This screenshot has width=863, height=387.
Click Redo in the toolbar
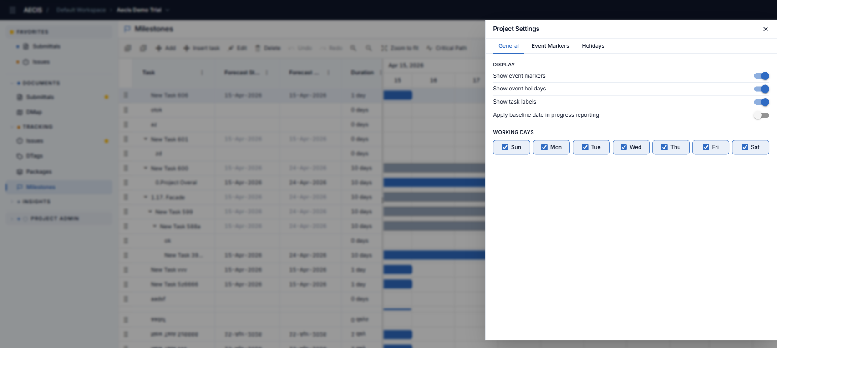pyautogui.click(x=331, y=48)
